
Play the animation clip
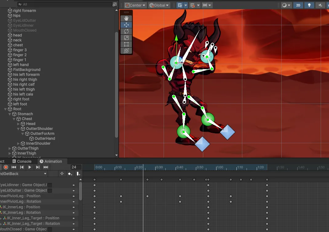30,167
